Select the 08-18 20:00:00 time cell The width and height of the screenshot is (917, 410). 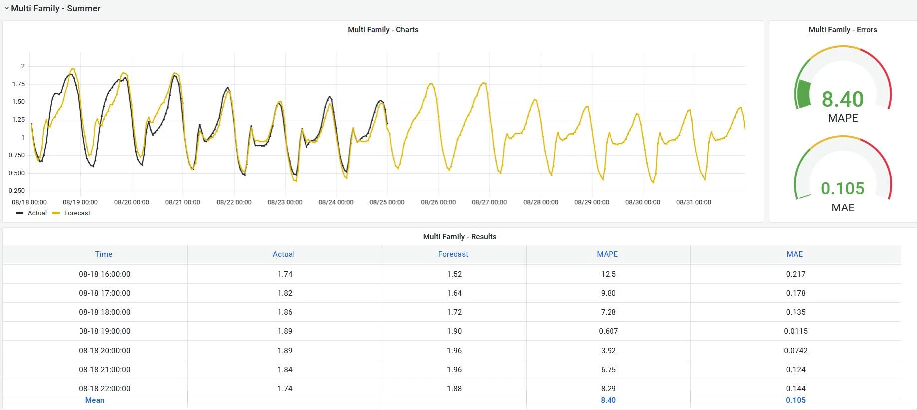pos(105,351)
